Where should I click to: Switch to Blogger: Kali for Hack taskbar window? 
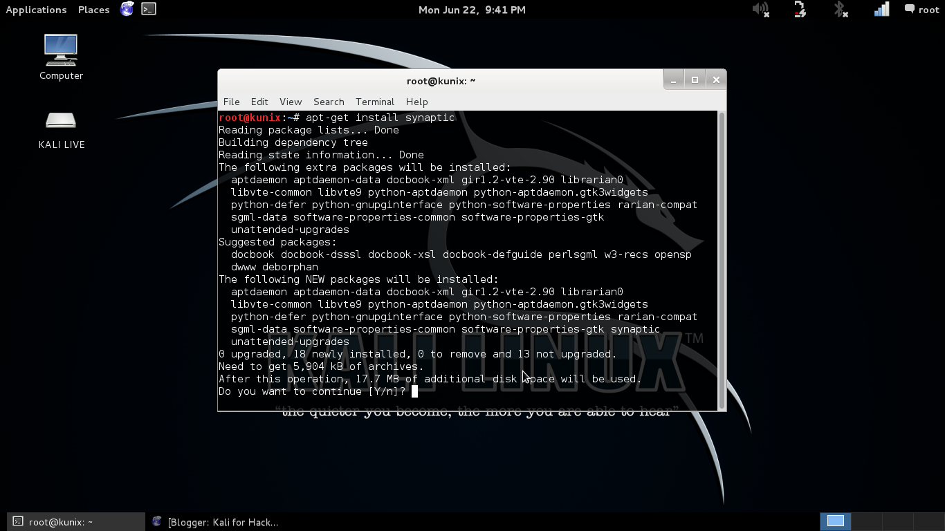[x=216, y=522]
